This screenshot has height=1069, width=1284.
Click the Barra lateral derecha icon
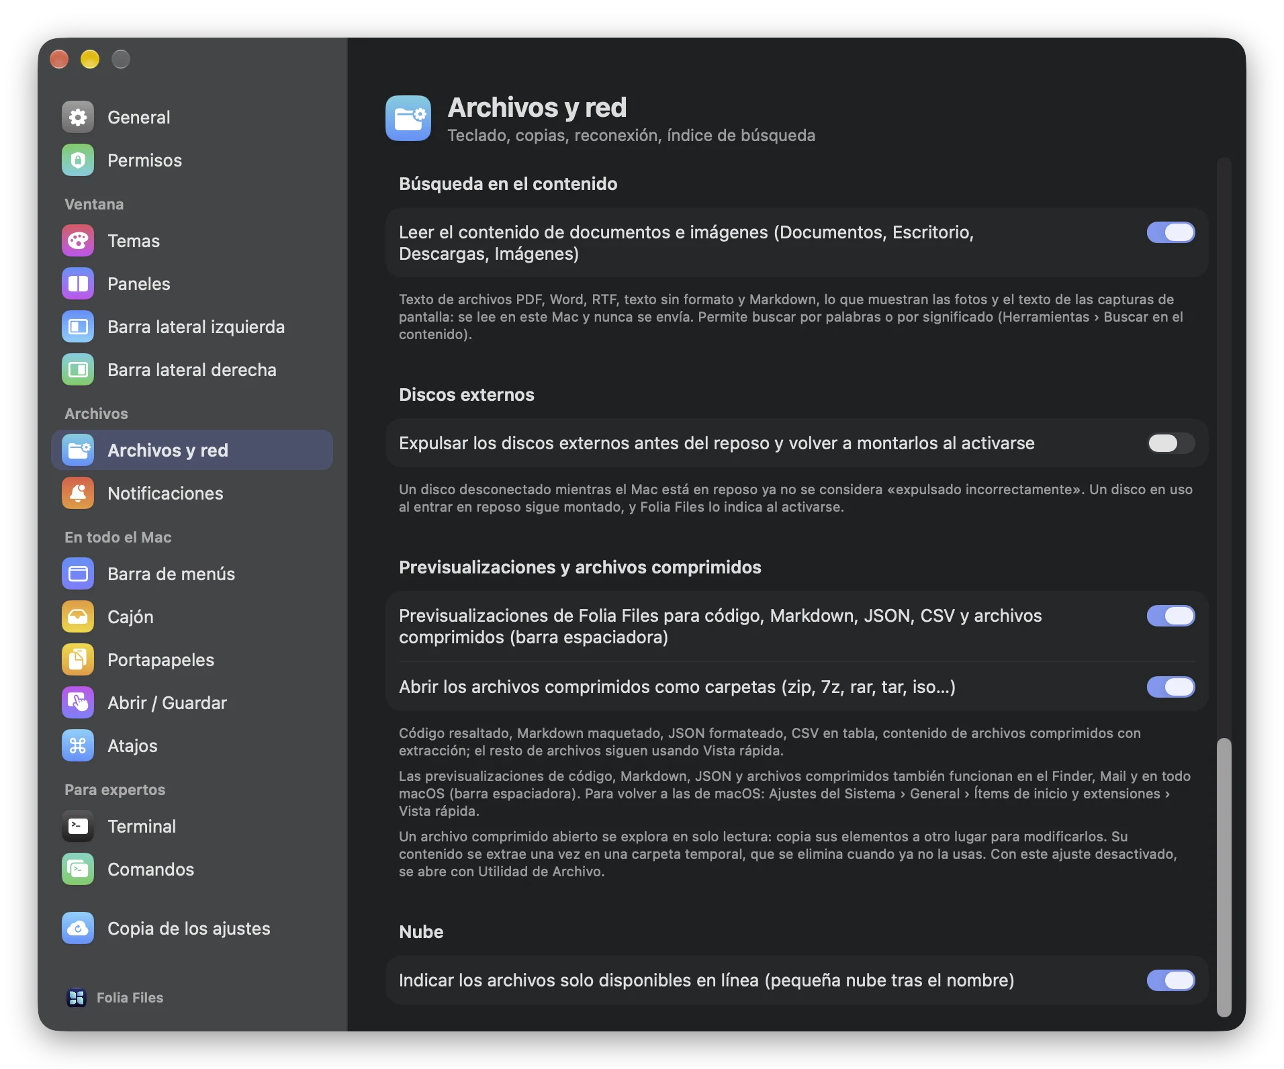[78, 370]
